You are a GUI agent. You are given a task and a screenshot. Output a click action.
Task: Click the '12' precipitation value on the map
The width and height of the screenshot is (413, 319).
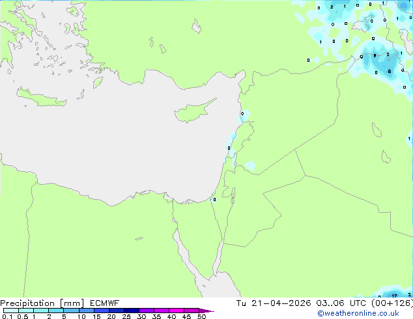(x=394, y=296)
